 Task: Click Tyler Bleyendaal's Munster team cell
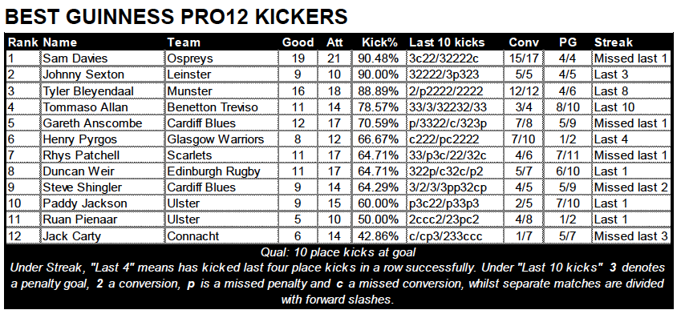[221, 91]
